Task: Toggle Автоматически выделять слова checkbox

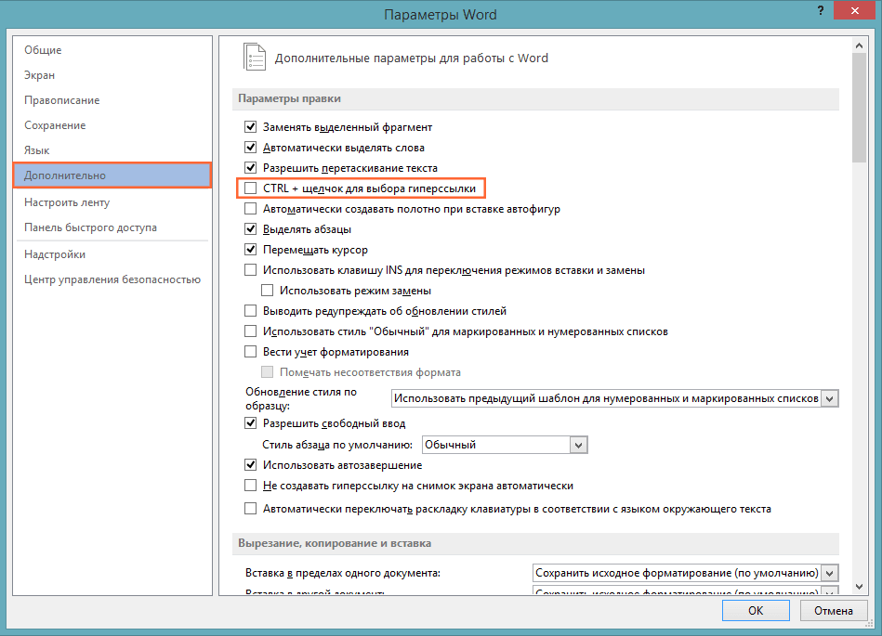Action: [x=250, y=148]
